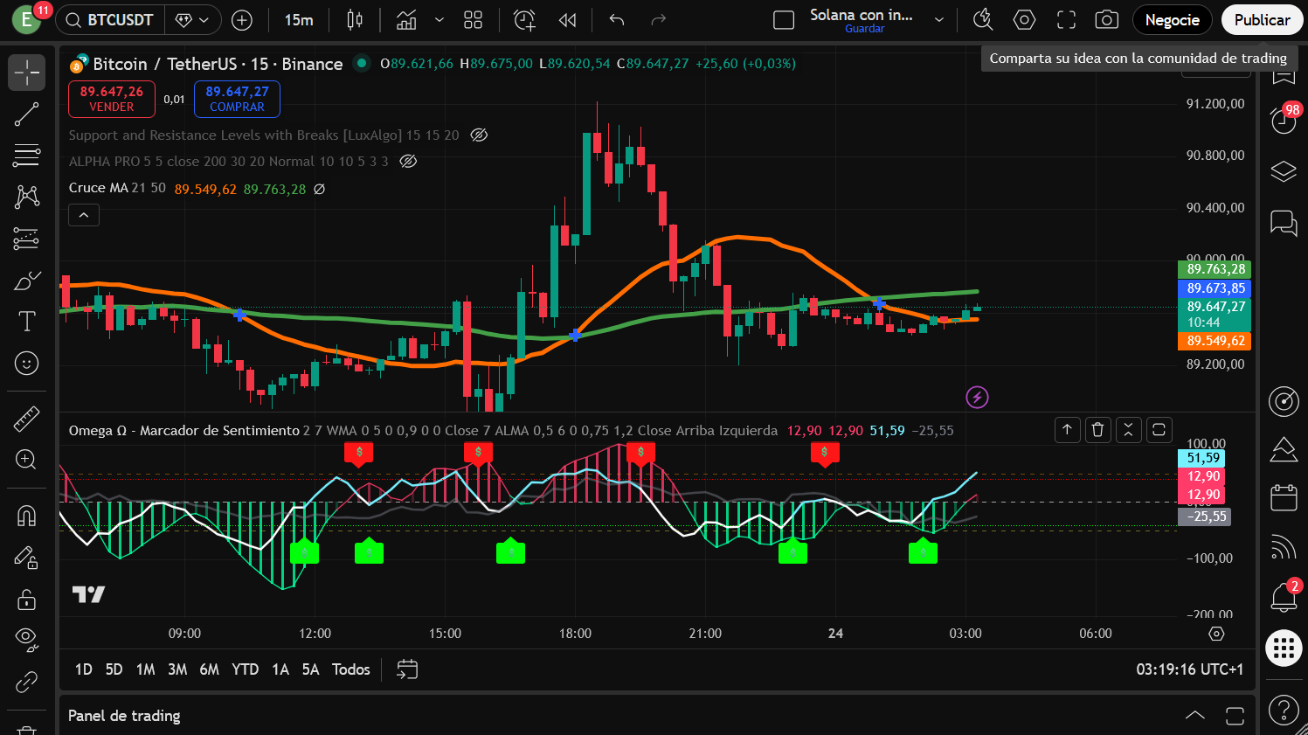Undo the last chart action
The width and height of the screenshot is (1308, 735).
click(615, 19)
